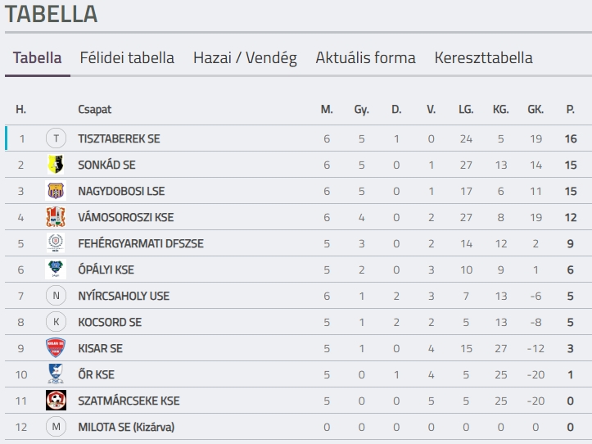Open the NYÍRCSAHOLY USE team link

(x=123, y=297)
